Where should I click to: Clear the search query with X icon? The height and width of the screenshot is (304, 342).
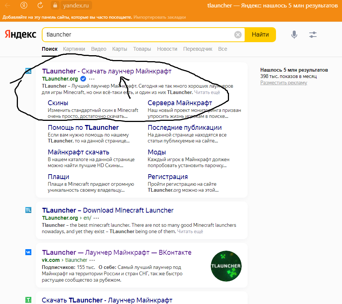(238, 34)
